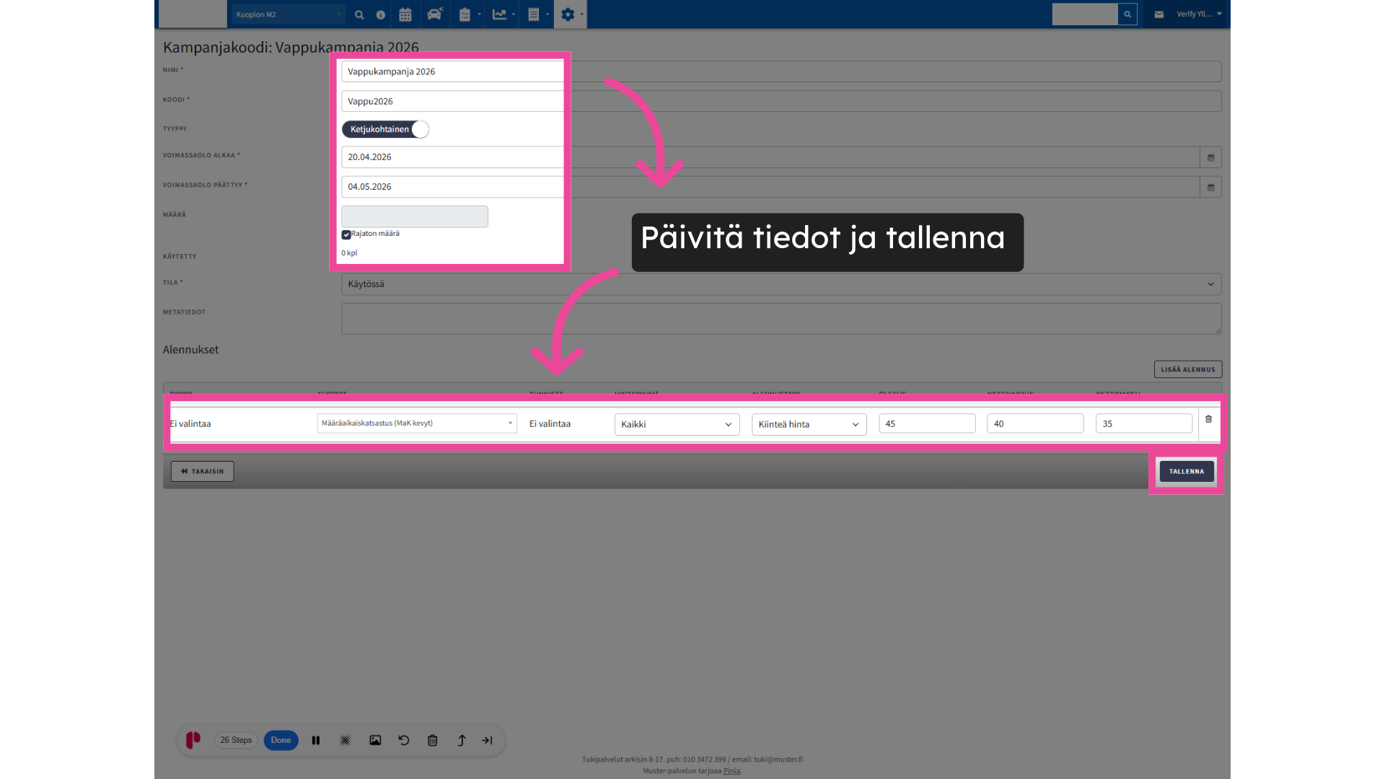Toggle the Ketjukohtainen type switch
This screenshot has height=779, width=1385.
click(x=386, y=129)
